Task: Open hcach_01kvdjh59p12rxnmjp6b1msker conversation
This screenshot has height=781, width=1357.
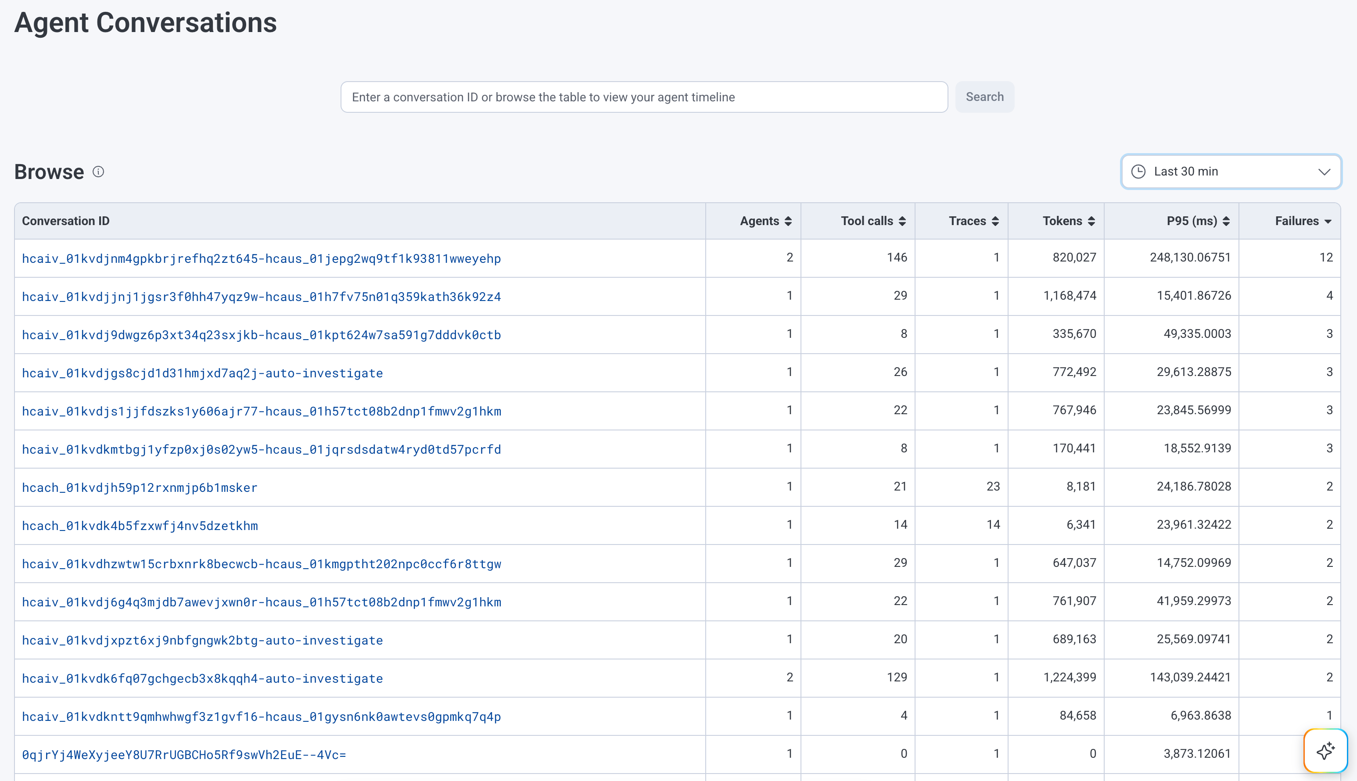Action: [x=140, y=487]
